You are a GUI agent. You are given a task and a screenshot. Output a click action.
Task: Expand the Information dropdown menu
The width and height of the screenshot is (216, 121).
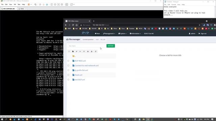point(135,34)
